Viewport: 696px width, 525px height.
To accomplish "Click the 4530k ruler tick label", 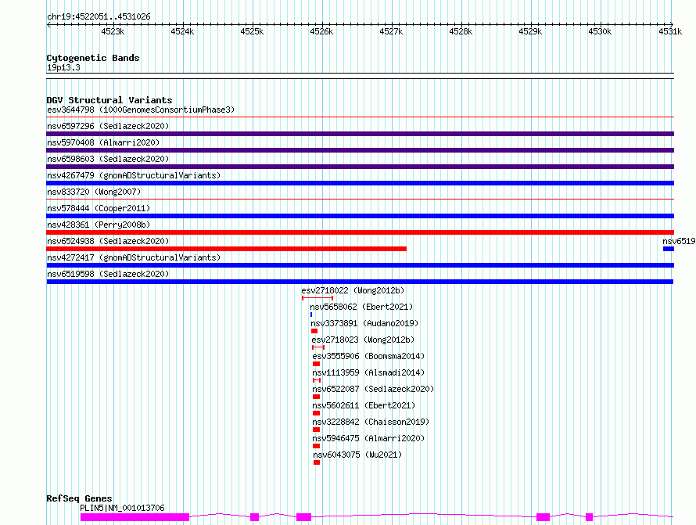I will pyautogui.click(x=600, y=31).
